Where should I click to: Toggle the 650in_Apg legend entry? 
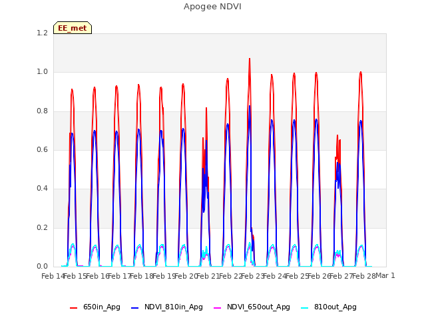[x=95, y=307]
